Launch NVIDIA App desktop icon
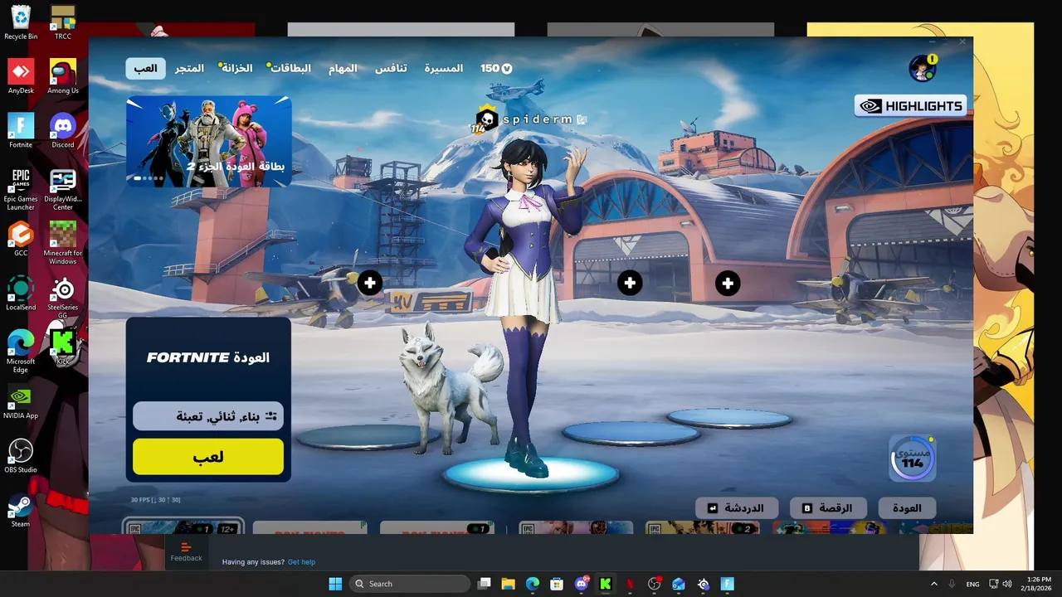This screenshot has height=597, width=1062. [x=21, y=401]
